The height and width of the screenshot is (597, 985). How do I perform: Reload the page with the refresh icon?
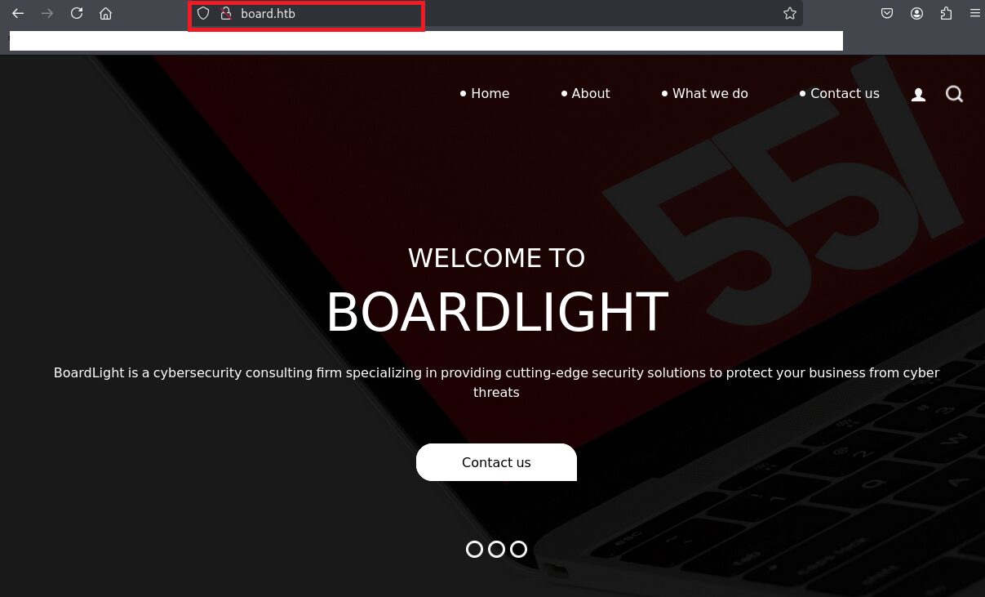[x=77, y=13]
